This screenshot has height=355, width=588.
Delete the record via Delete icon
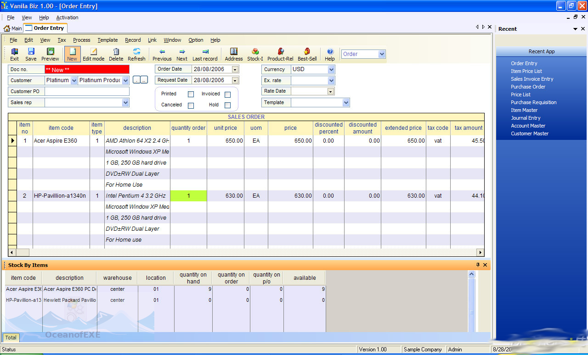(x=116, y=54)
